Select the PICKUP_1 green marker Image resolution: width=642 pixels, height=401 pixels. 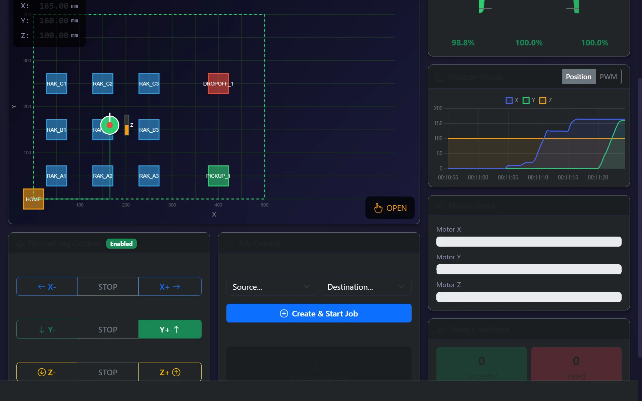point(218,176)
